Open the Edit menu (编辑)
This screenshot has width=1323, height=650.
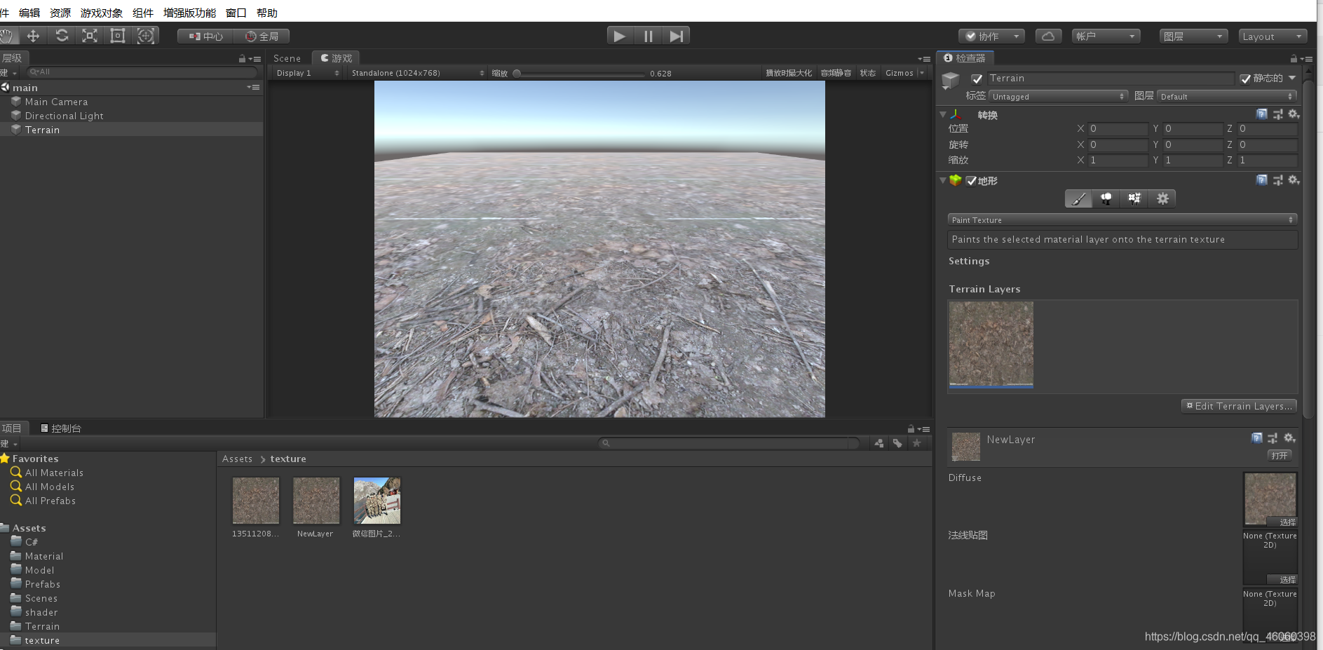tap(29, 13)
